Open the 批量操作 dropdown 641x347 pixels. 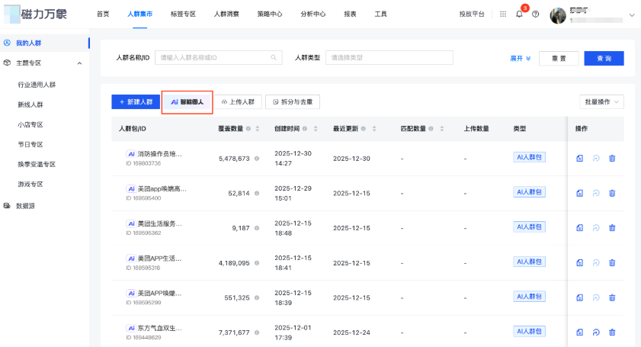[x=601, y=102]
